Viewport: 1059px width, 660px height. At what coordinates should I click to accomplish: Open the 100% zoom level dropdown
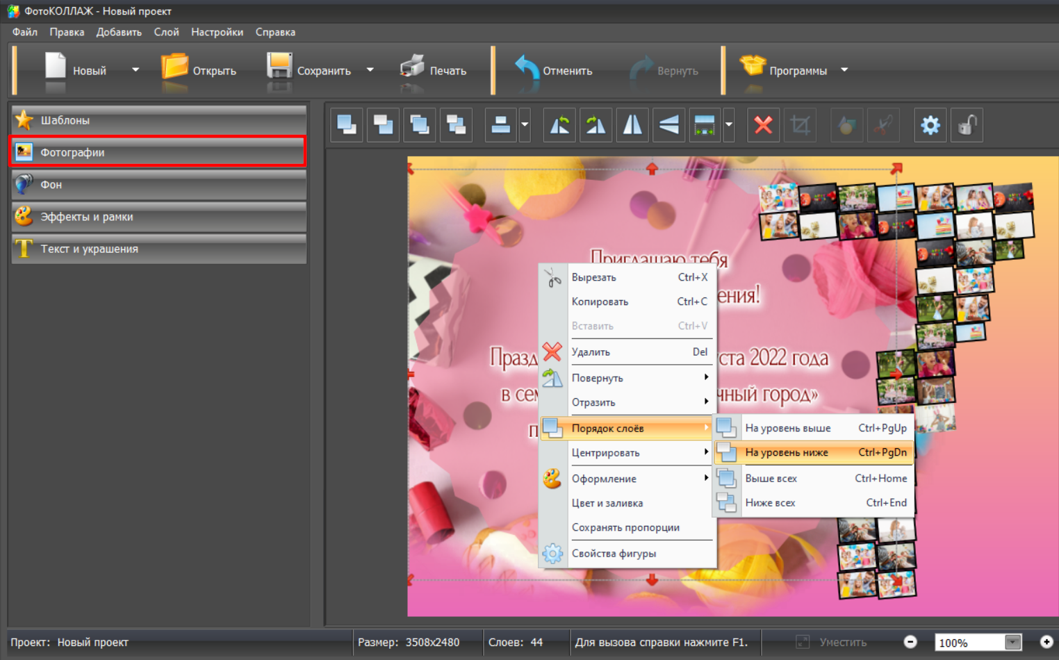point(1012,643)
